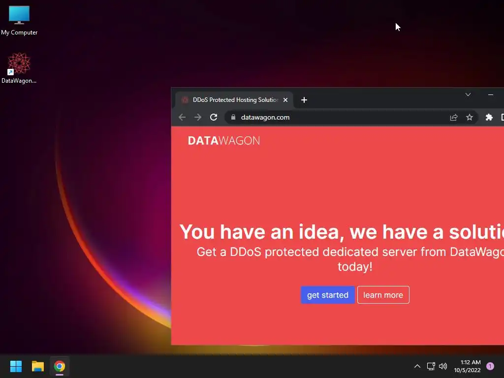Open File Explorer from taskbar

pyautogui.click(x=37, y=366)
